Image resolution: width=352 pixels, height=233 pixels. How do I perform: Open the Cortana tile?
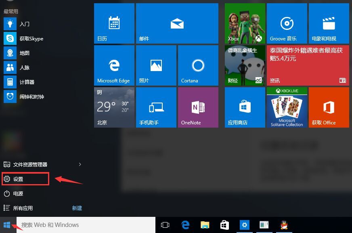[198, 65]
